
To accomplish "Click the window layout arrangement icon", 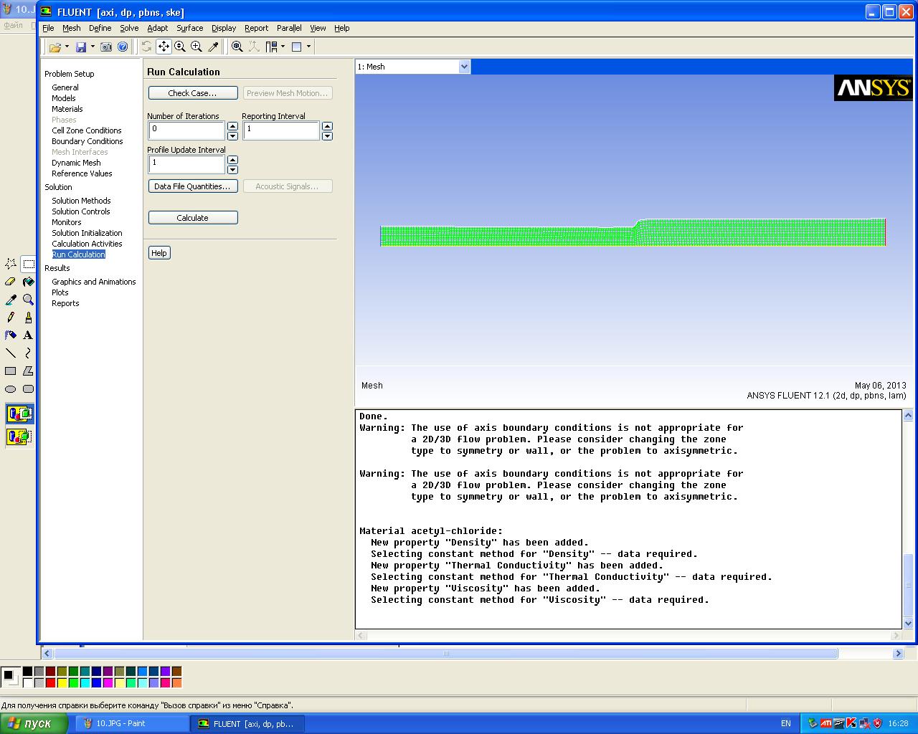I will point(272,47).
